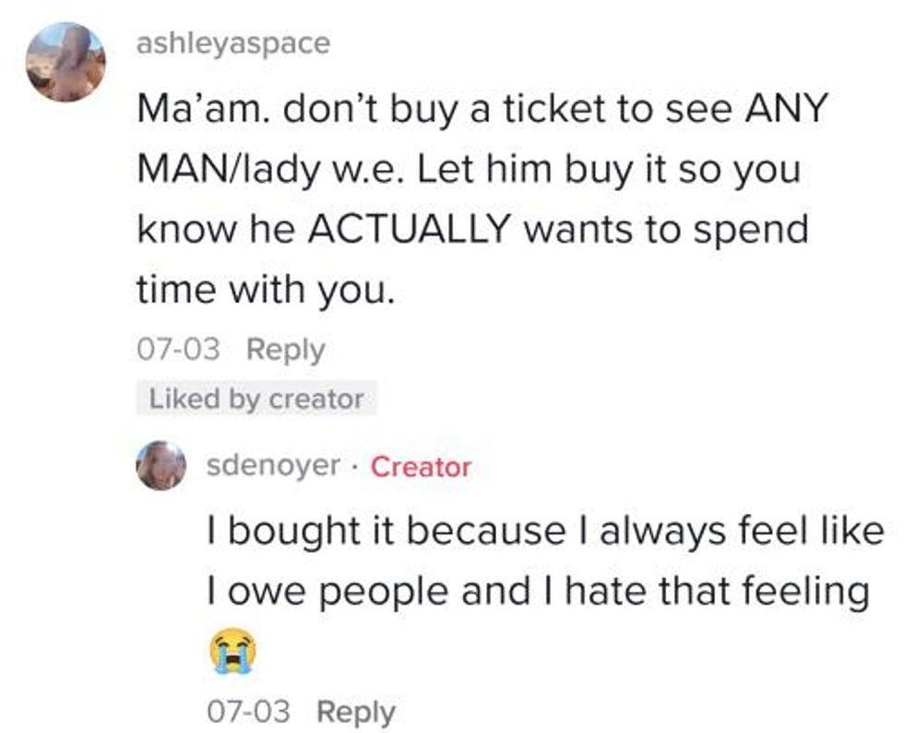Screen dimensions: 904x733
Task: Click the red Creator label
Action: click(x=421, y=466)
